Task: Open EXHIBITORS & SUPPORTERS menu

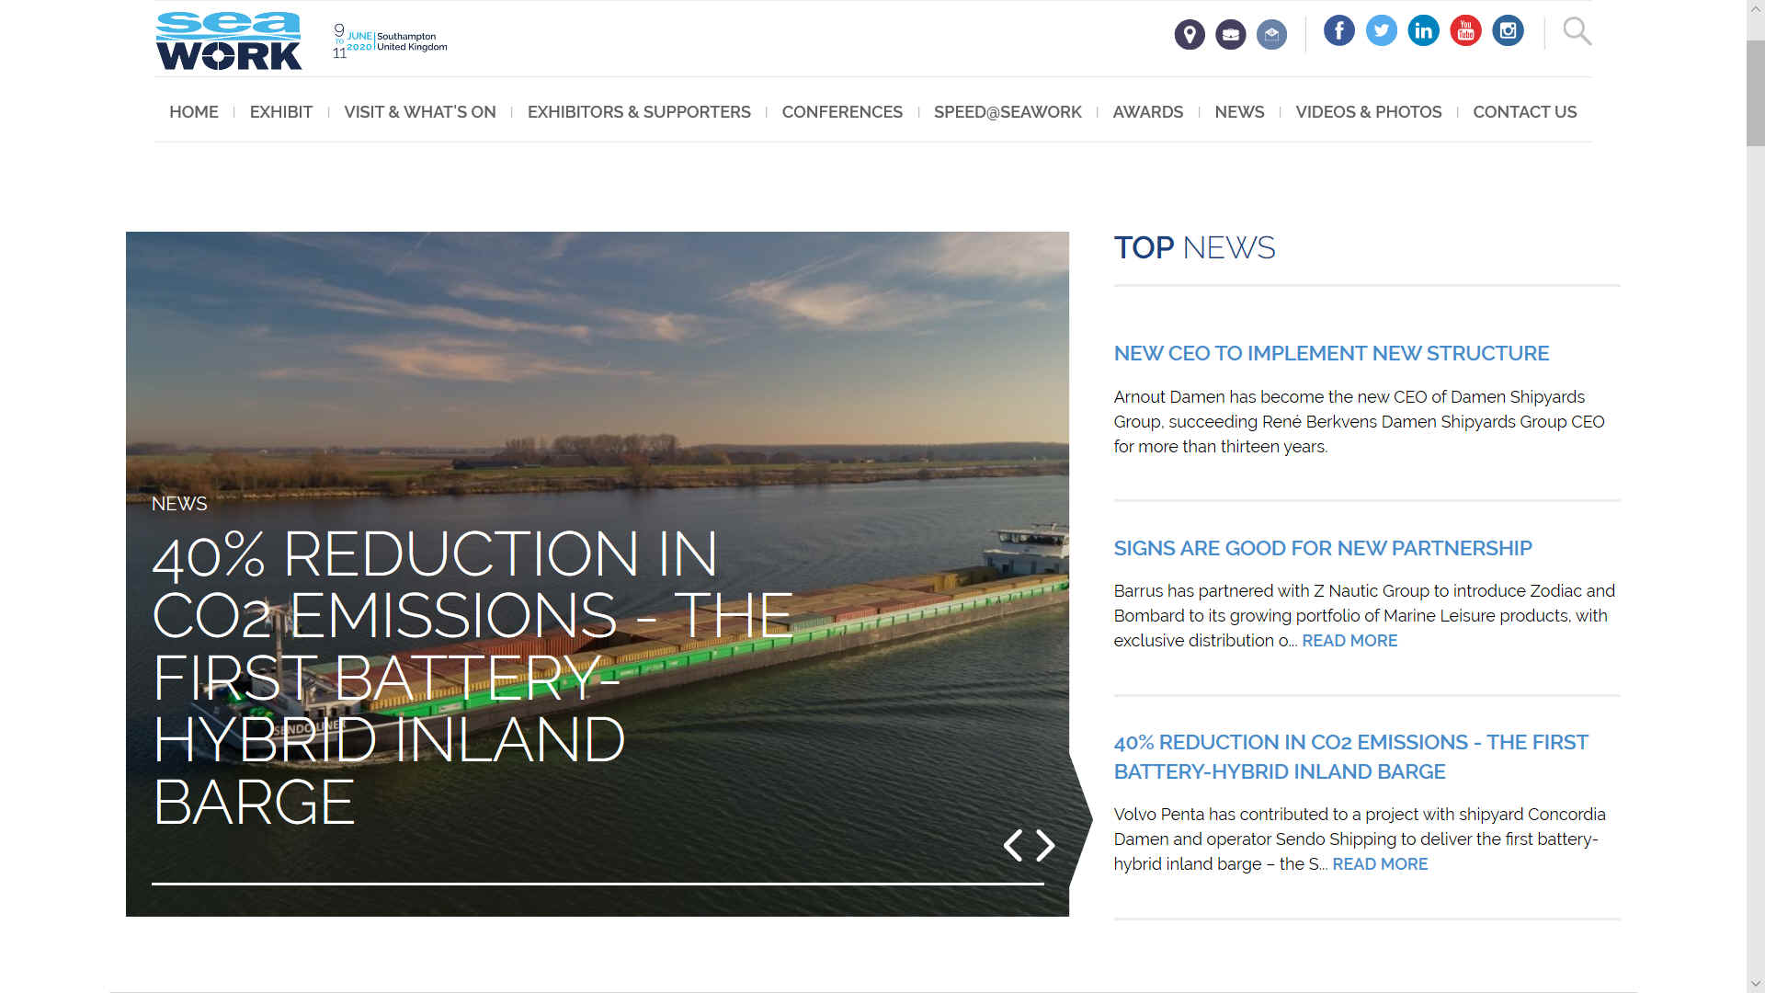Action: pyautogui.click(x=639, y=112)
